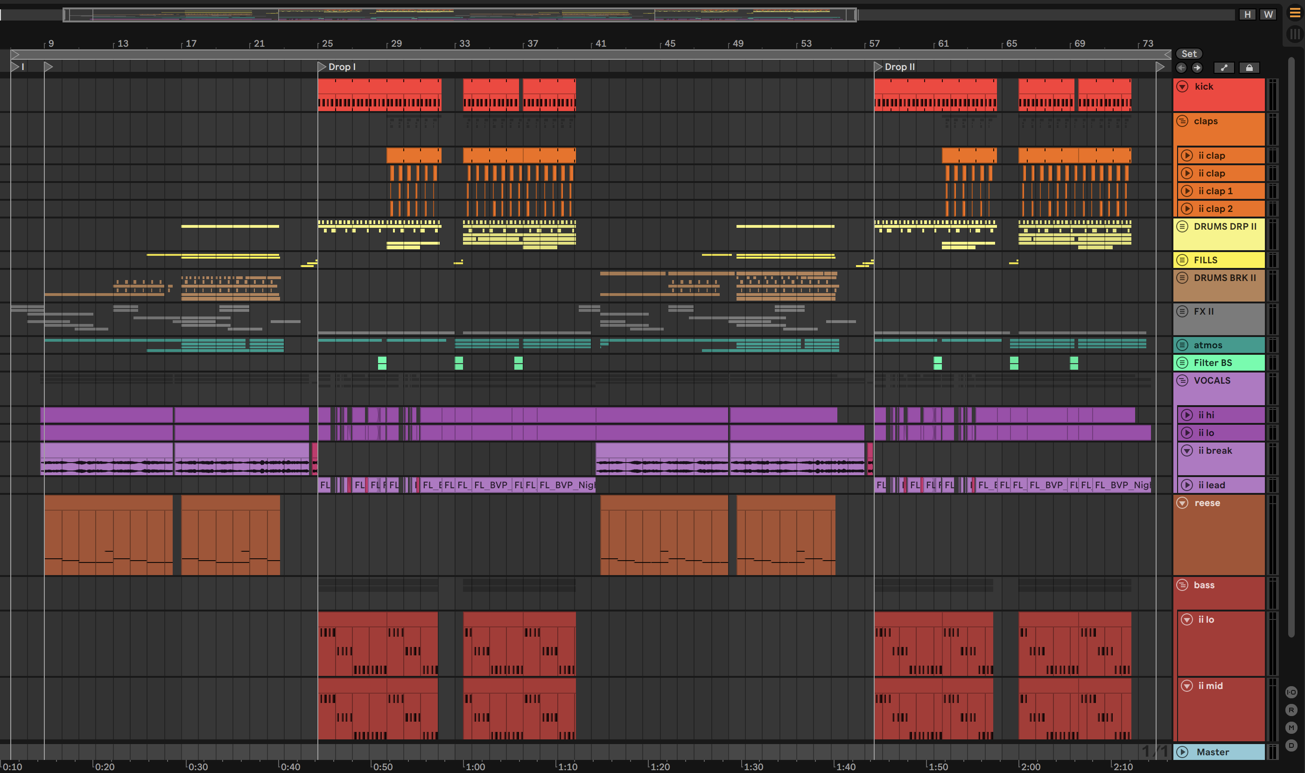Select the atmos track title
1305x773 pixels.
pyautogui.click(x=1207, y=345)
